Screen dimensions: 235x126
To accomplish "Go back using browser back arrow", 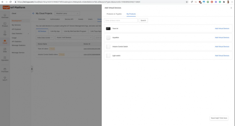I will 3,2.
